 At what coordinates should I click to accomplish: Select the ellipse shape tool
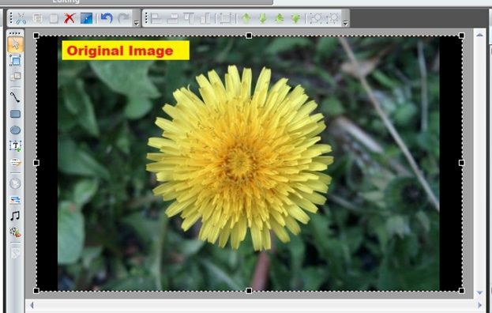[x=15, y=130]
